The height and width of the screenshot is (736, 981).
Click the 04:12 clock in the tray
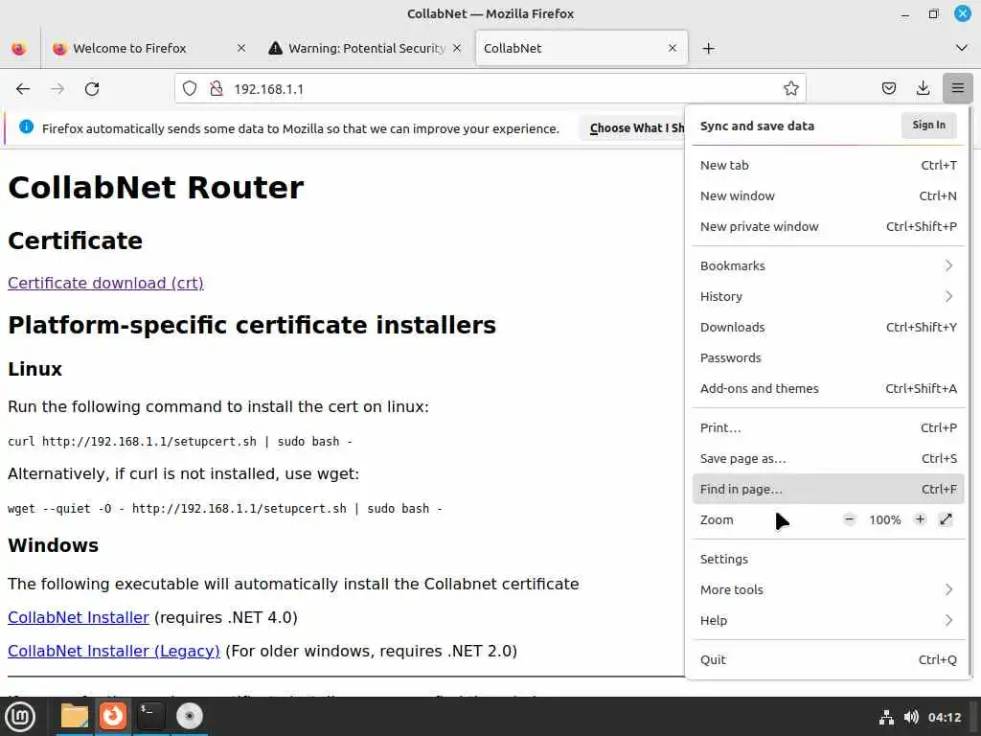coord(944,717)
